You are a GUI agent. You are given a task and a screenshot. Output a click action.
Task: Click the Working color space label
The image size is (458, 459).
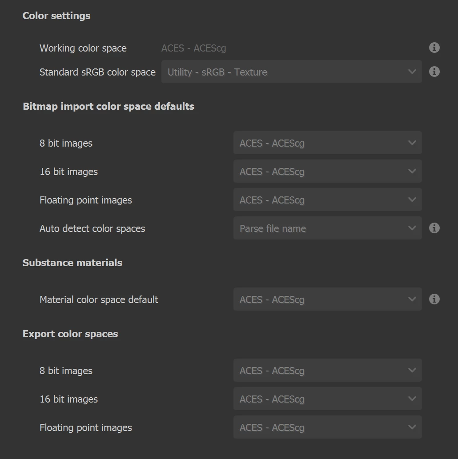[x=83, y=48]
